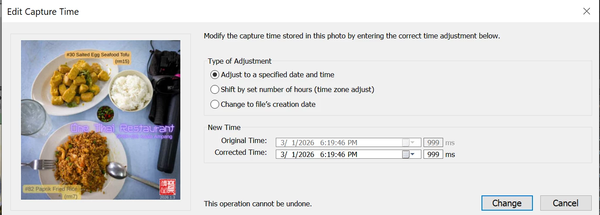The image size is (600, 215).
Task: Click the calendar icon in Original Time row
Action: pyautogui.click(x=406, y=143)
